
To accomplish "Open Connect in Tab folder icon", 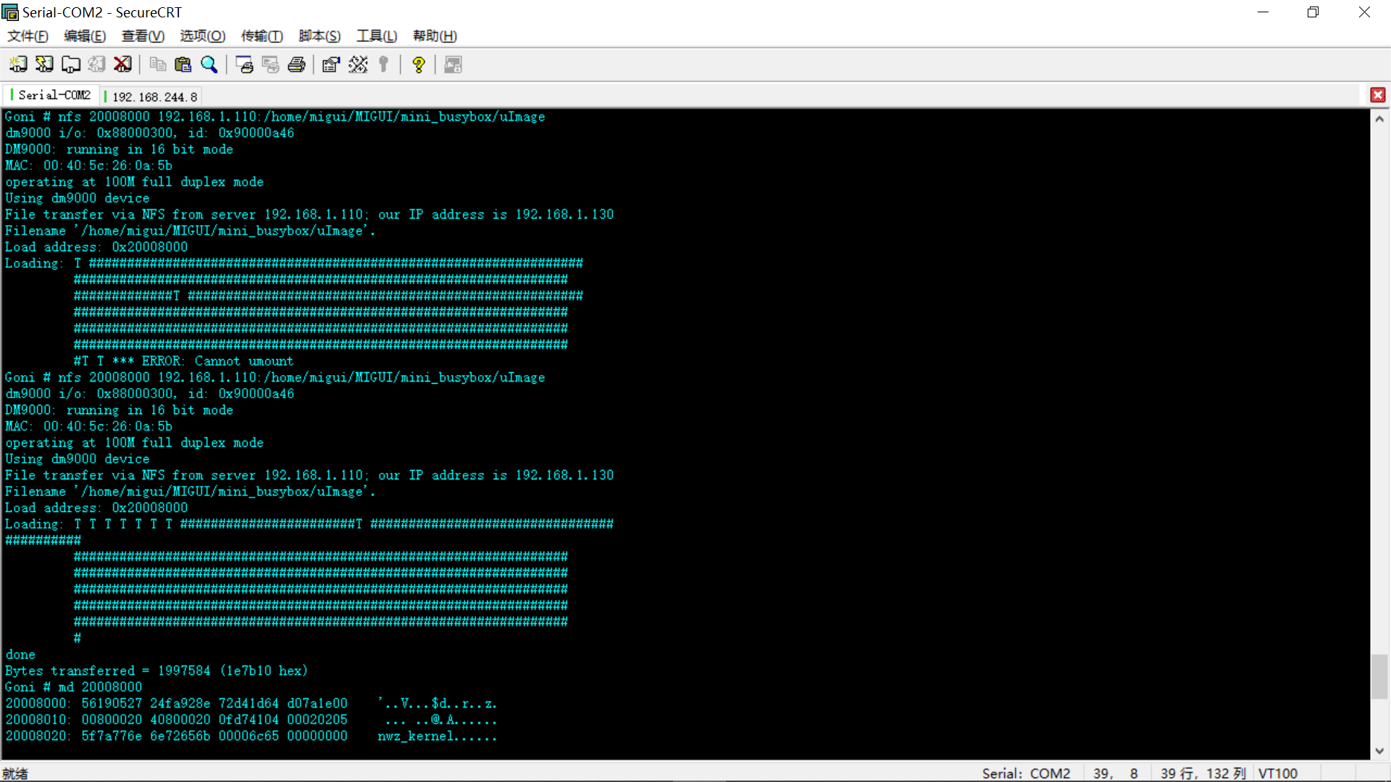I will [70, 64].
